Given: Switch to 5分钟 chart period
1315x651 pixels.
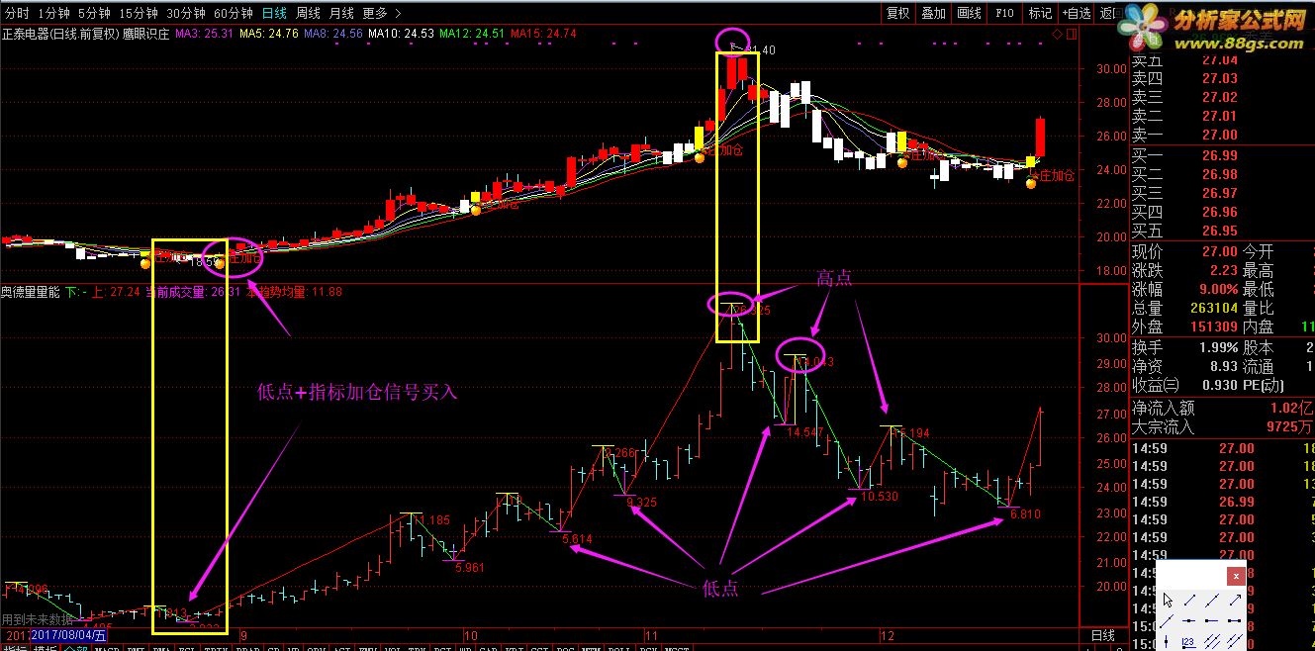Looking at the screenshot, I should pyautogui.click(x=93, y=13).
